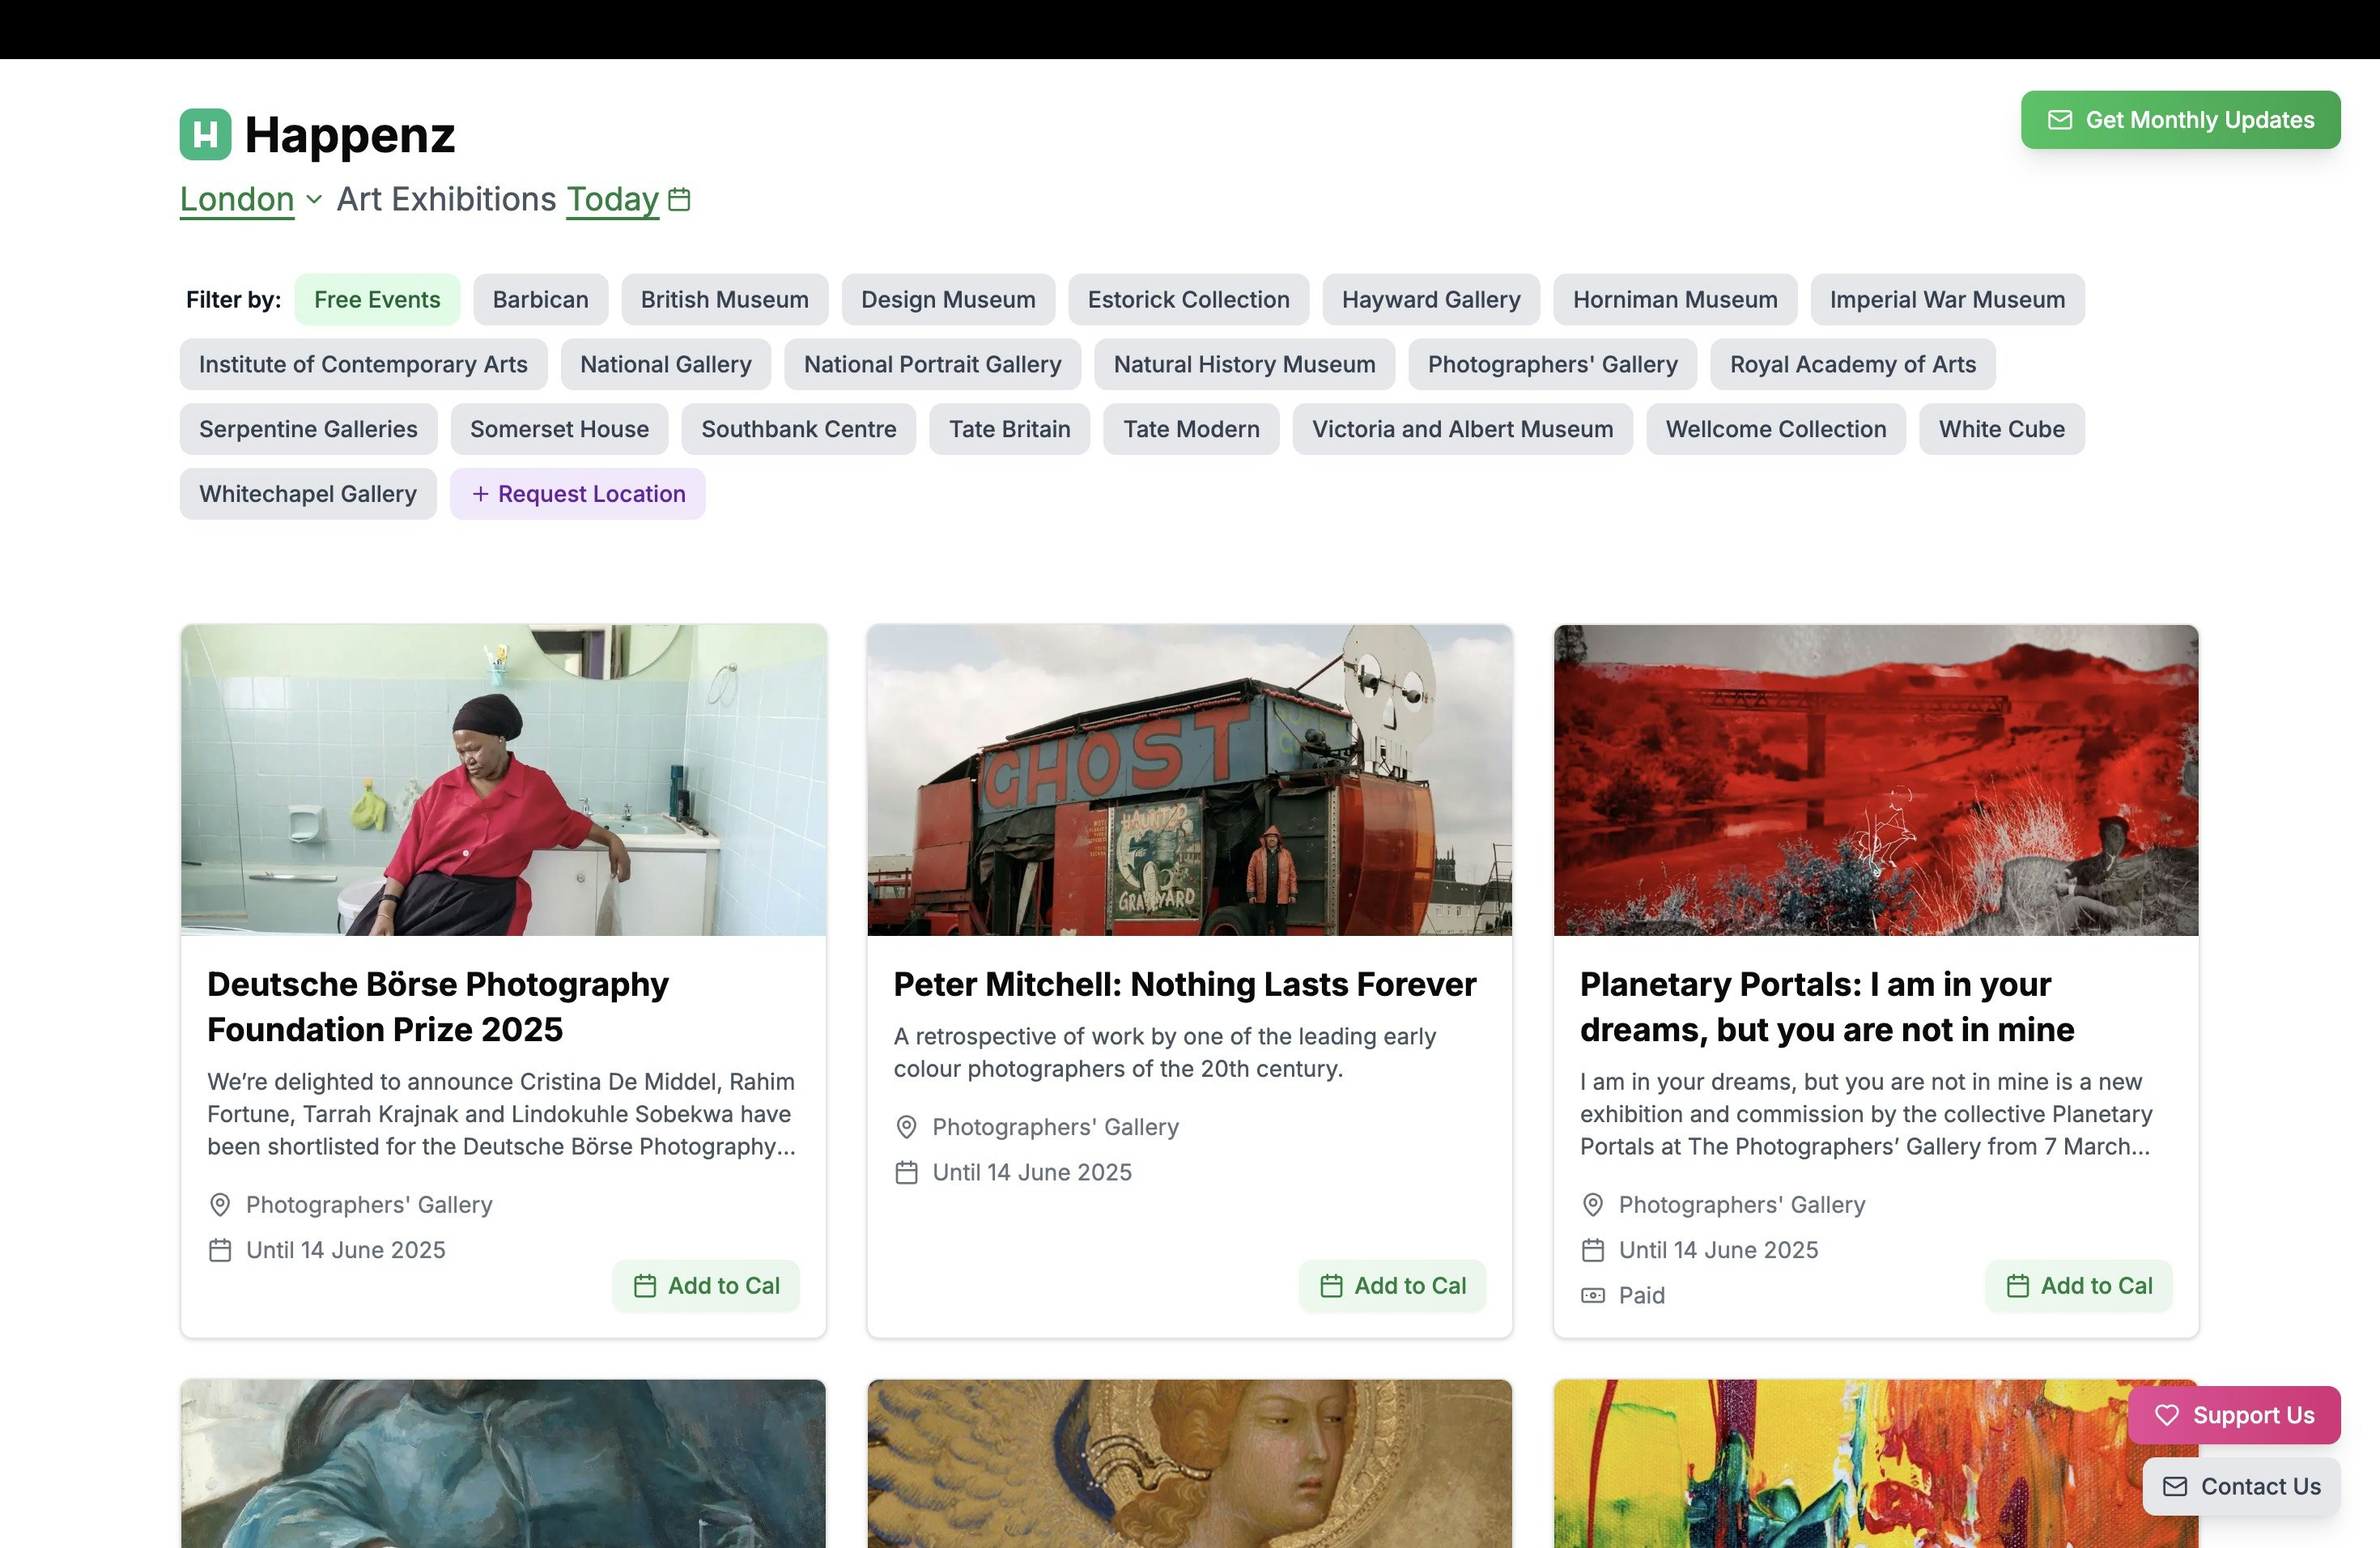Select the White Cube filter
Screen dimensions: 2380x1548
pos(2001,429)
